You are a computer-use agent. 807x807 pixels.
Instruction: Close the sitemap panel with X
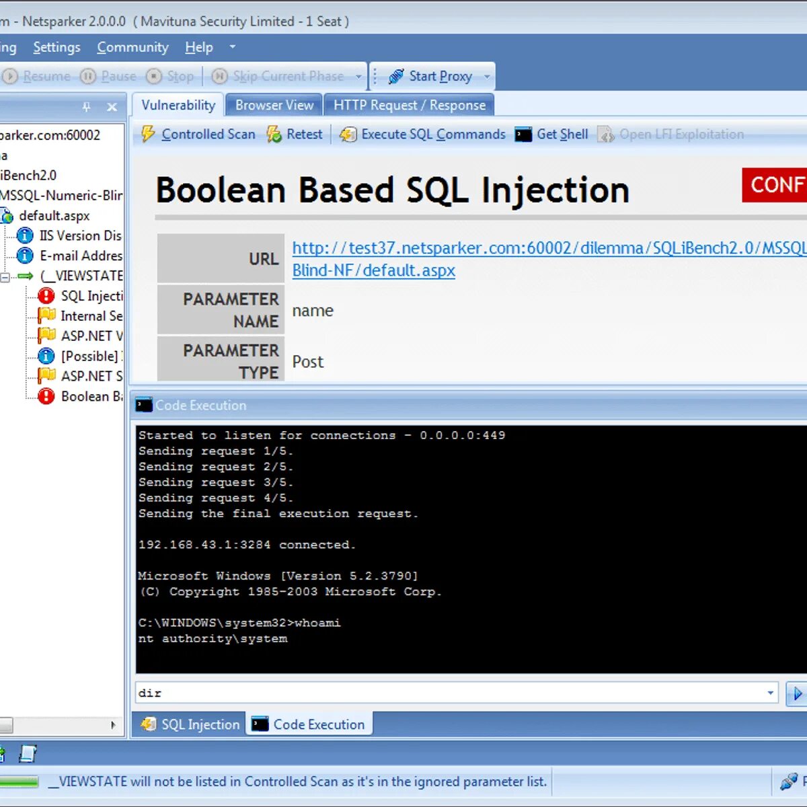(112, 107)
